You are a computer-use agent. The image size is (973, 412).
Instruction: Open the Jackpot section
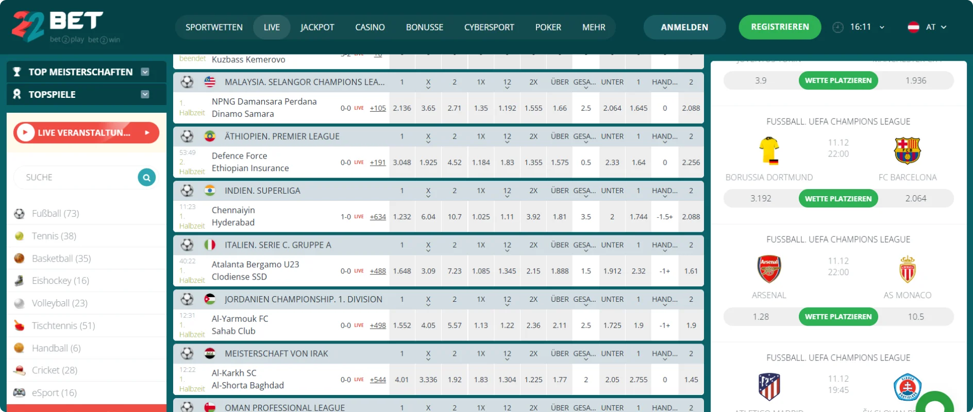point(317,27)
